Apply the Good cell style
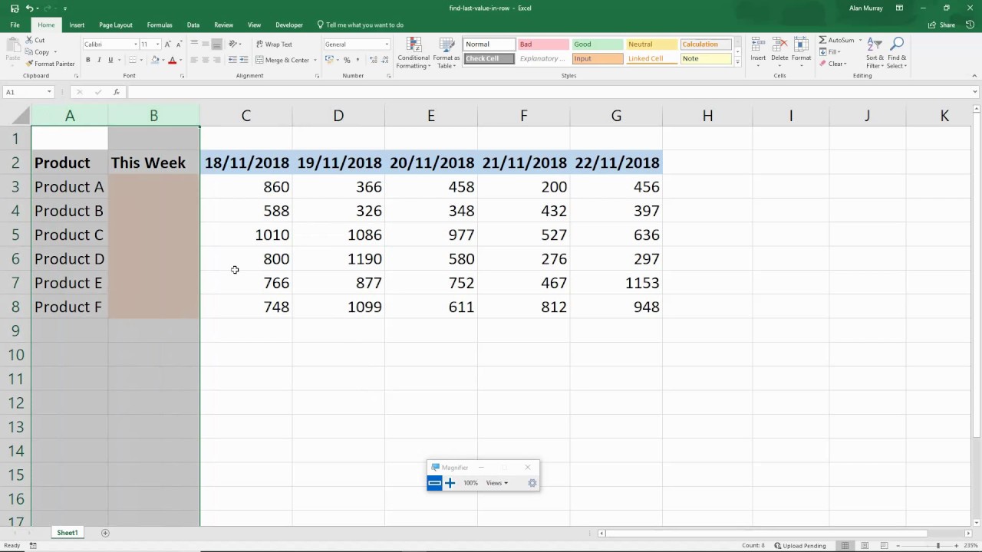Image resolution: width=982 pixels, height=552 pixels. click(x=598, y=44)
